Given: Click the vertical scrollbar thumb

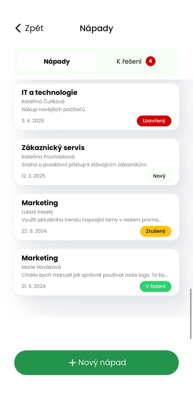Looking at the screenshot, I should tap(191, 313).
